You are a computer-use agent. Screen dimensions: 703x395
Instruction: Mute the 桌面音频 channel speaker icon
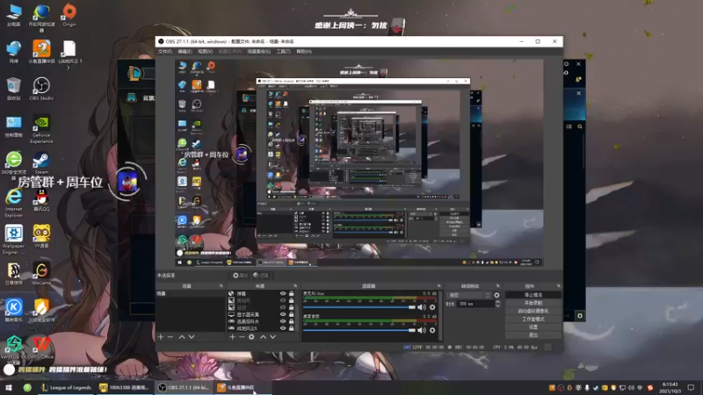click(422, 330)
